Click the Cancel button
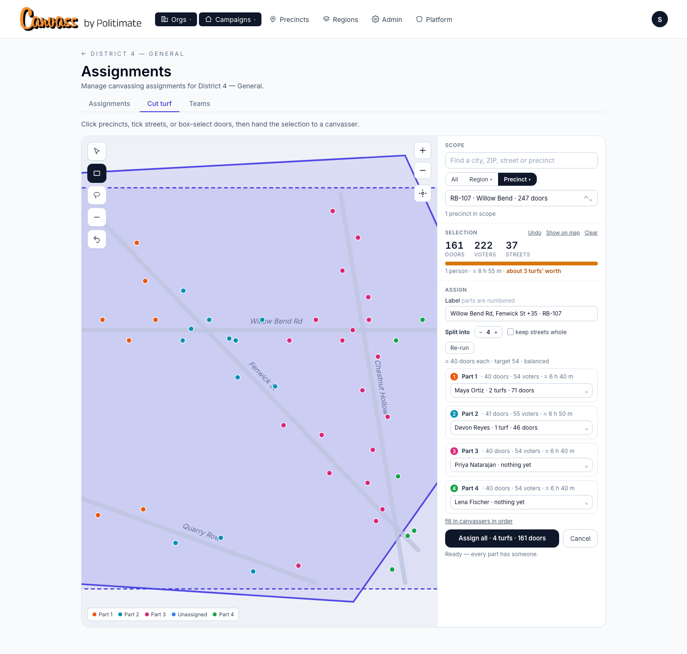Viewport: 687px width, 654px height. pyautogui.click(x=580, y=538)
